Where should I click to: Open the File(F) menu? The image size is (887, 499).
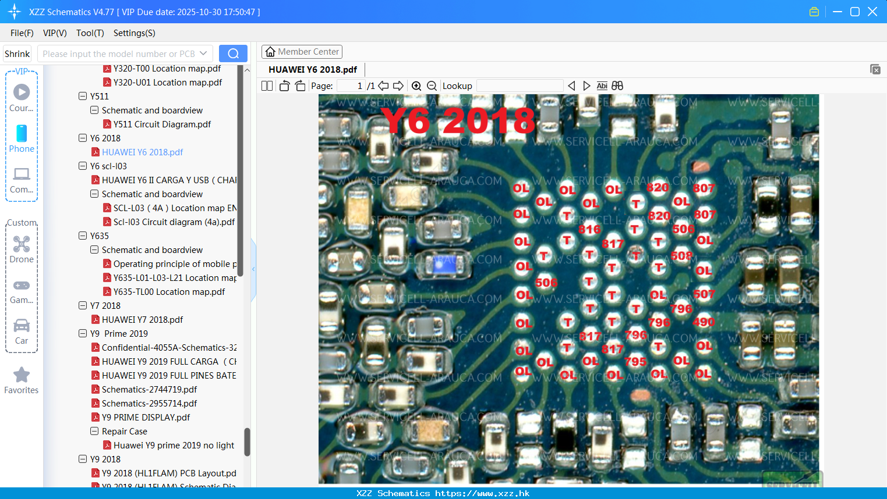pos(22,33)
